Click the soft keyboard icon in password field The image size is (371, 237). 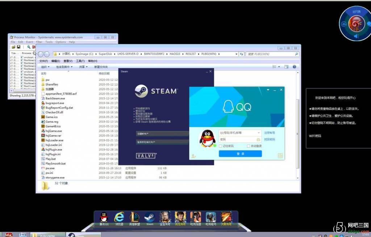(x=258, y=140)
